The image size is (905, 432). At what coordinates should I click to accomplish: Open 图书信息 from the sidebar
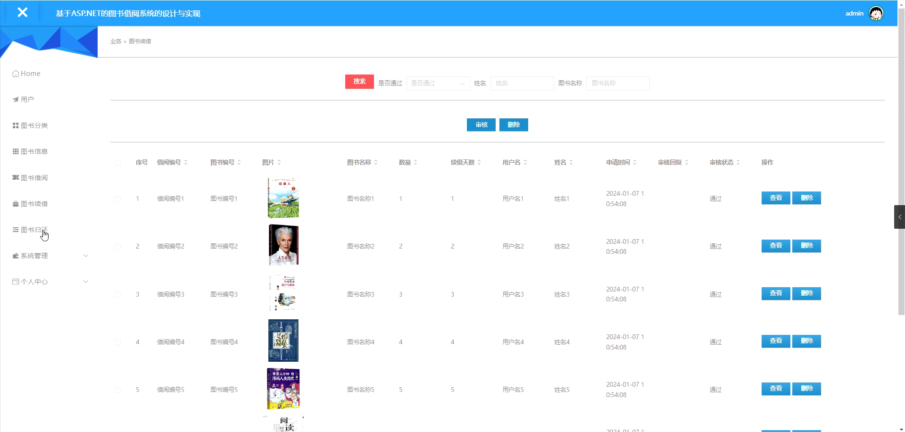[34, 151]
